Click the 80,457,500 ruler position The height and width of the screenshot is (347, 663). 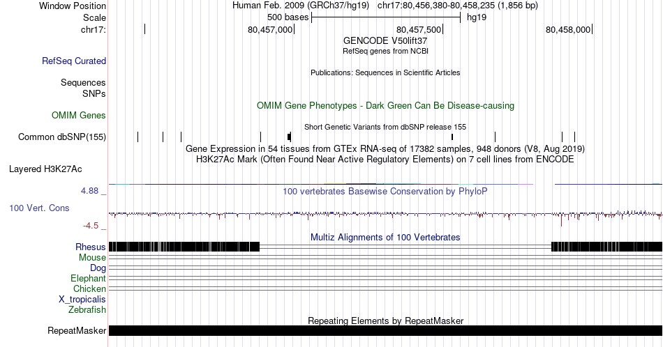coord(419,29)
